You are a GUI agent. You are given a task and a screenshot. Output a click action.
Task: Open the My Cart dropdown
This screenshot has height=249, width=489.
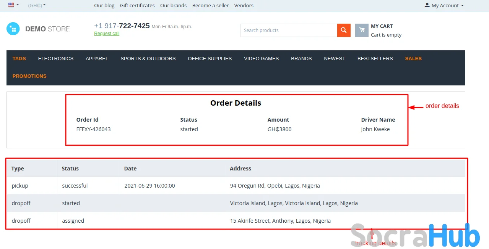click(x=379, y=30)
